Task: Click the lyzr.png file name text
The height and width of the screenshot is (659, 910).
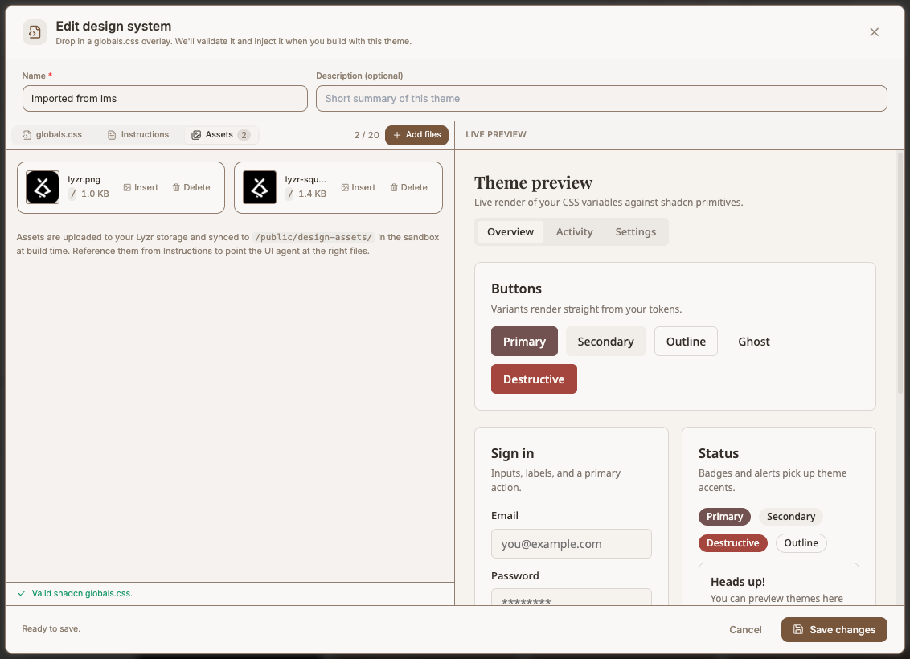Action: tap(84, 179)
